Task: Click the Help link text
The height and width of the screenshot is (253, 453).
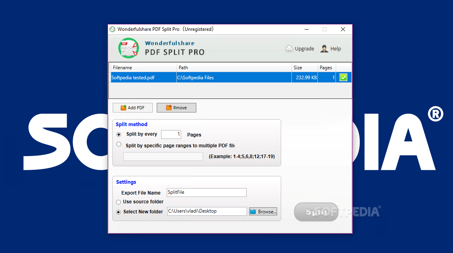Action: point(336,48)
